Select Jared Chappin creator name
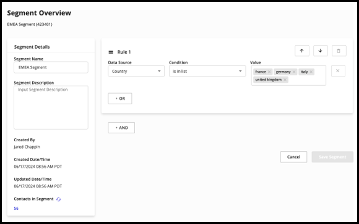 [27, 147]
